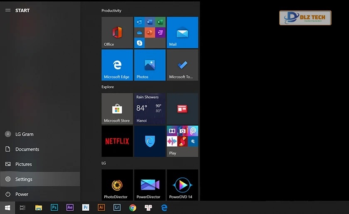Screen dimensions: 349x214
Task: Open Documents from the Start sidebar
Action: [40, 149]
